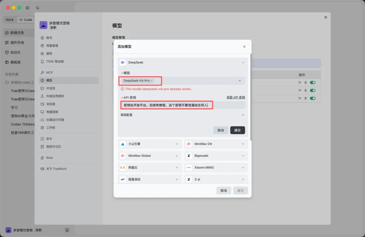Click 取消 inside the DeepSeek form
The height and width of the screenshot is (237, 365).
click(x=220, y=130)
